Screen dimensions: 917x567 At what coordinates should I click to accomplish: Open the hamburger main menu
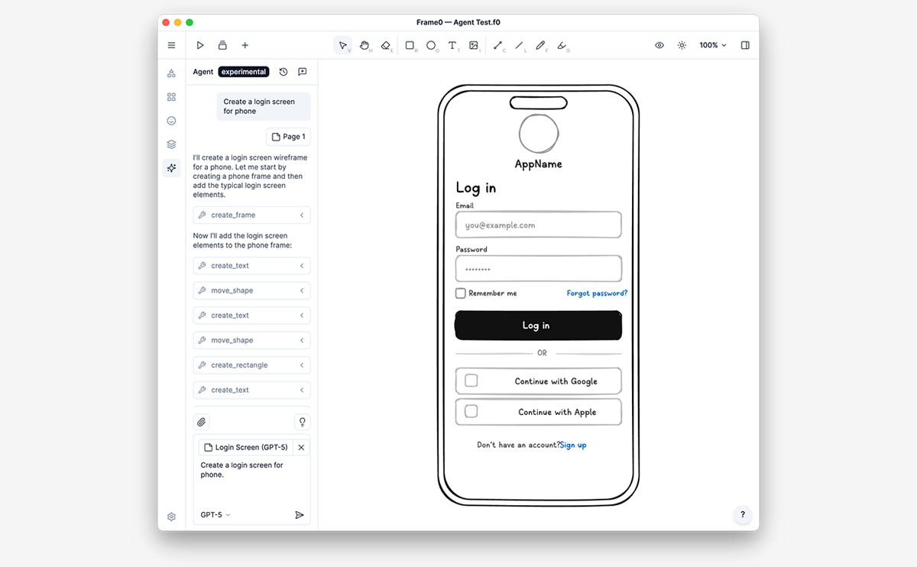point(171,46)
